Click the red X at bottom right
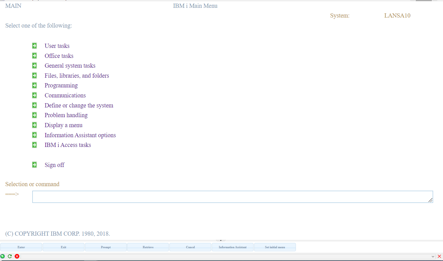Viewport: 443px width, 261px height. 439,256
